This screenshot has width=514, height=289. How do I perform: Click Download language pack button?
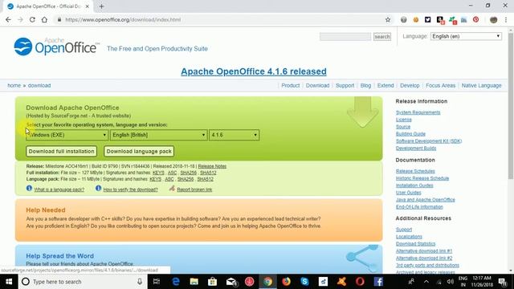(x=139, y=152)
